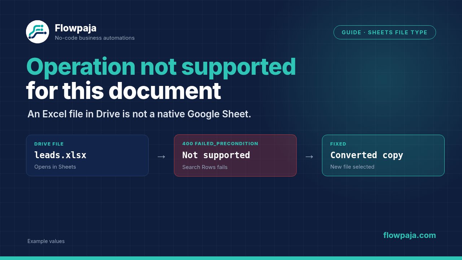462x260 pixels.
Task: Click the 'DRIVE FILE' card label
Action: point(49,144)
